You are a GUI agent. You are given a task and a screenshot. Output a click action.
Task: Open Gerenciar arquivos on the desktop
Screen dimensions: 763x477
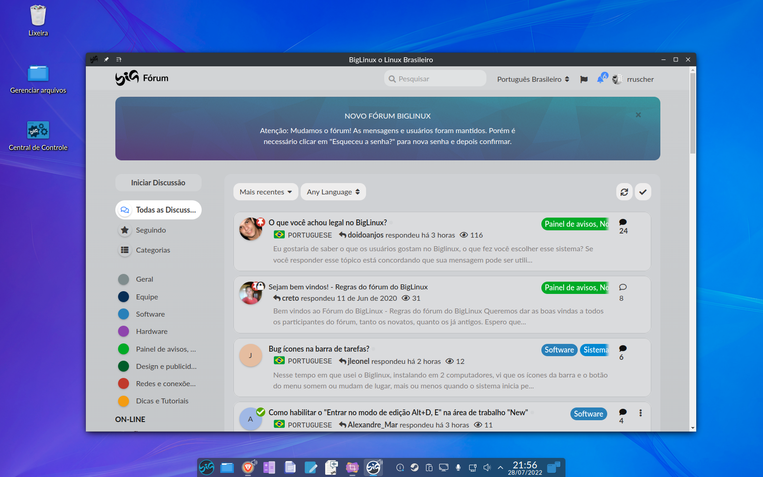click(x=38, y=79)
